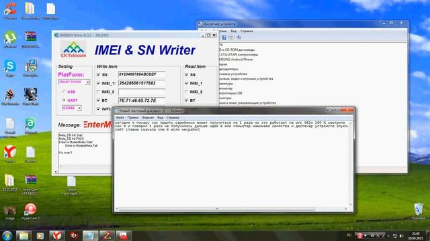This screenshot has width=430, height=241.
Task: Open Вид menu in Notepad
Action: (x=160, y=118)
